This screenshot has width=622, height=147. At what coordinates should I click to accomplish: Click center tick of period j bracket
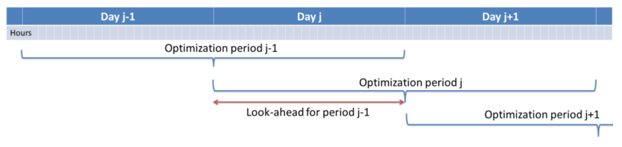pyautogui.click(x=405, y=96)
